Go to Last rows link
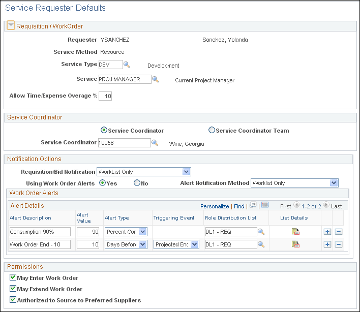The height and width of the screenshot is (312, 360). tap(336, 206)
